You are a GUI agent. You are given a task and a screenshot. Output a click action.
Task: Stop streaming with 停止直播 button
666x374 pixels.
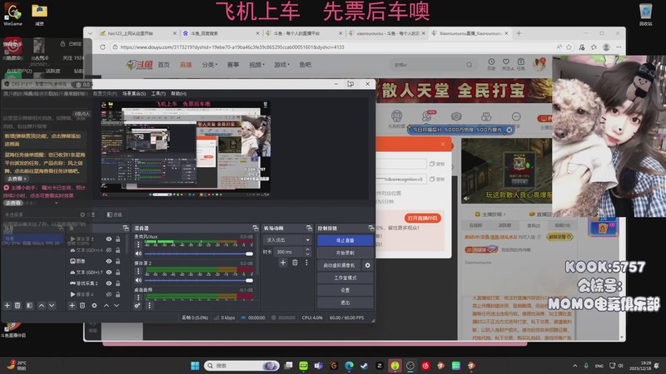tap(345, 240)
